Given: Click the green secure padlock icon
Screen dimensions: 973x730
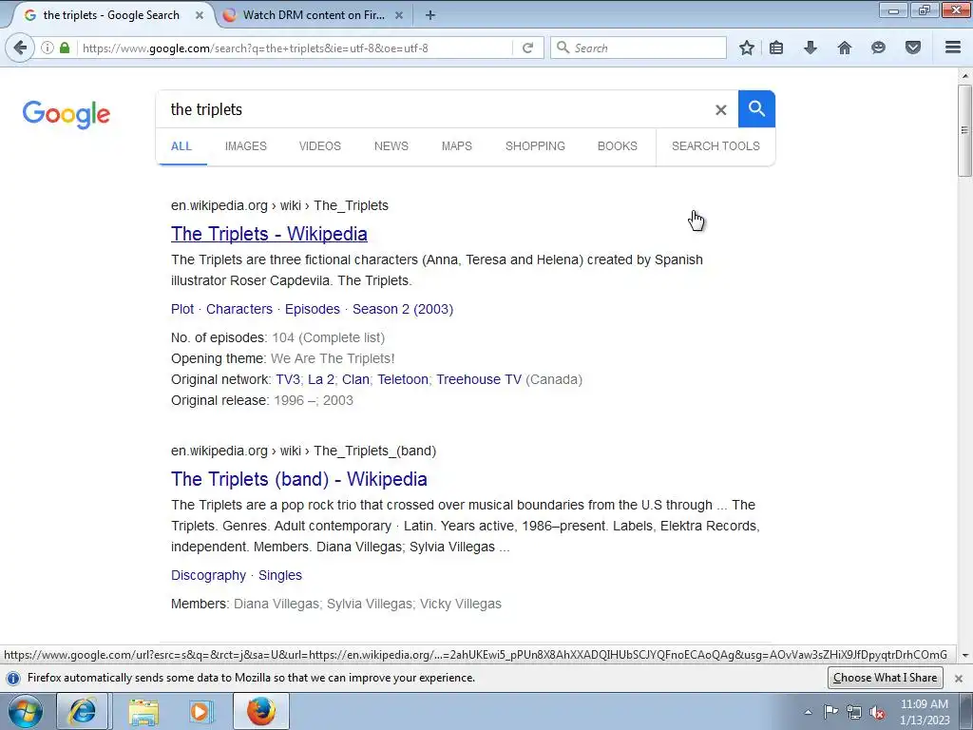Looking at the screenshot, I should [65, 48].
